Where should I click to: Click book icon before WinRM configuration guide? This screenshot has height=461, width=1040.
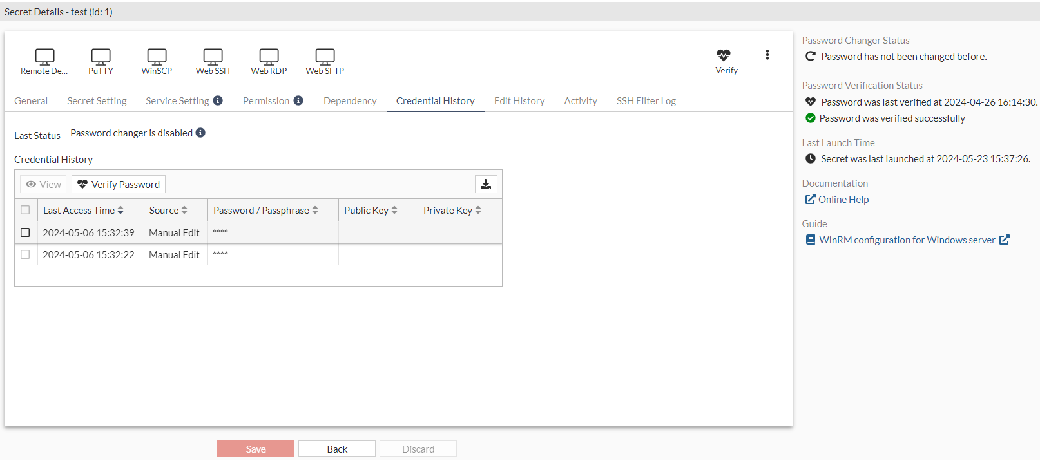811,240
